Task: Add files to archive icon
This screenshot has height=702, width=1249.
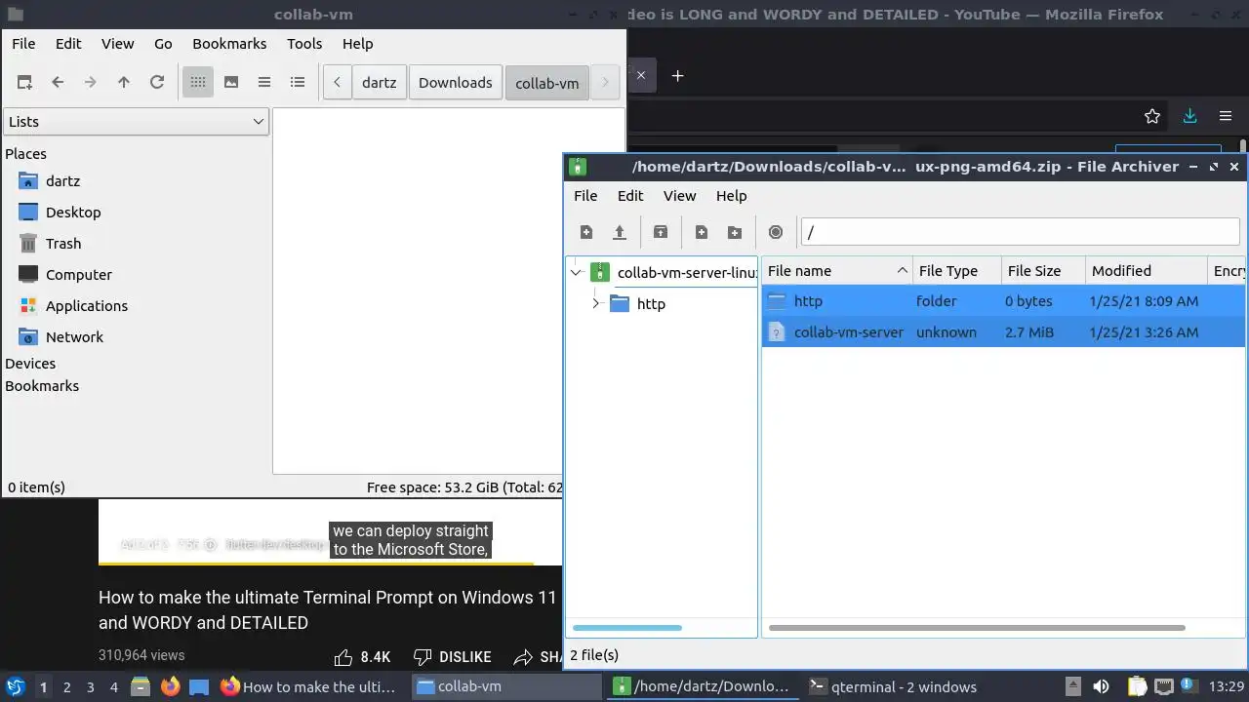Action: click(x=702, y=232)
